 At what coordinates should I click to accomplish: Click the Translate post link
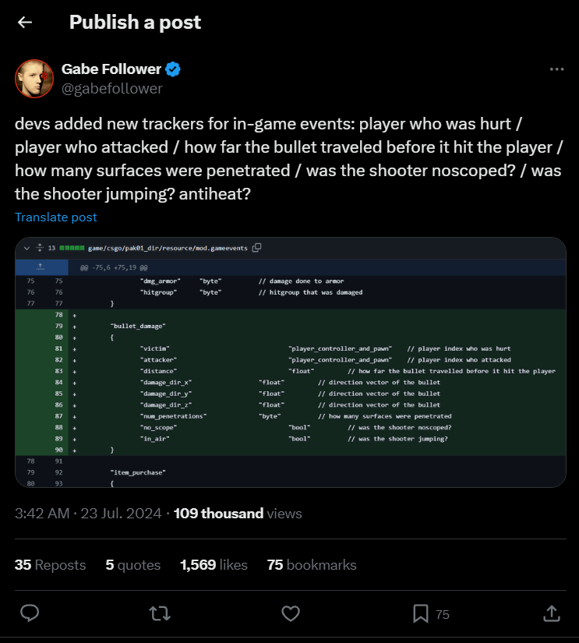(x=55, y=217)
